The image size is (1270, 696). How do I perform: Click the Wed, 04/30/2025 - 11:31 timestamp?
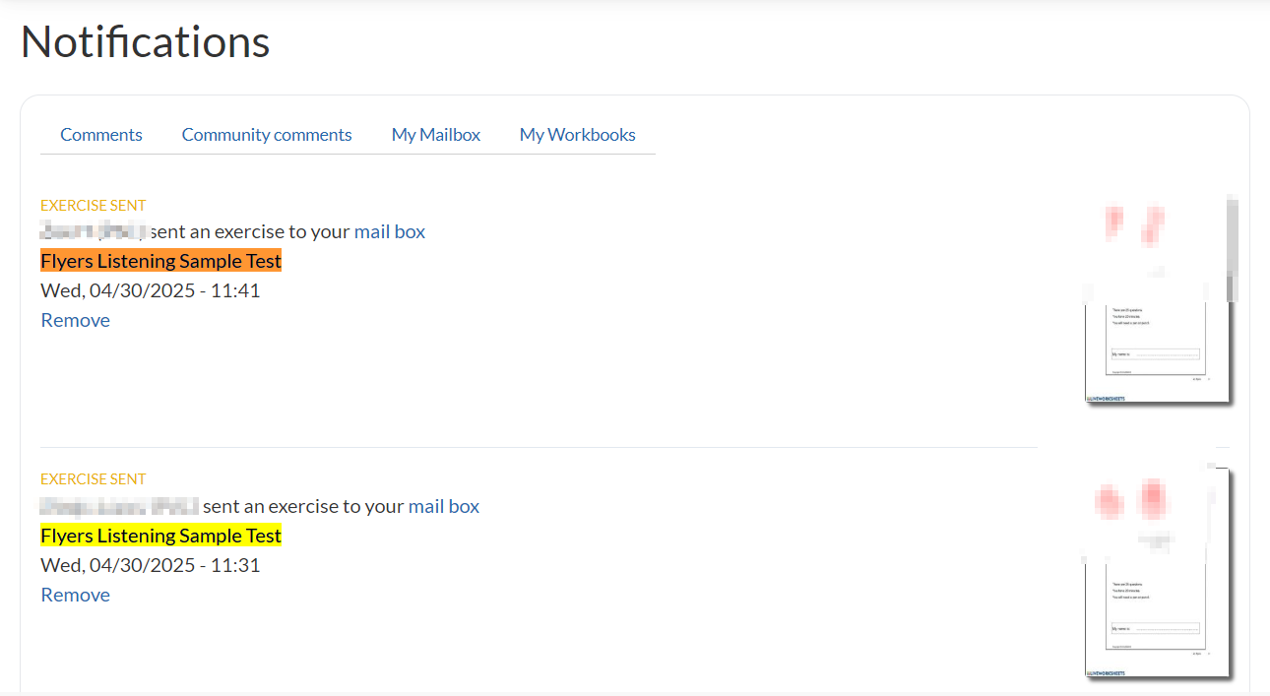151,565
